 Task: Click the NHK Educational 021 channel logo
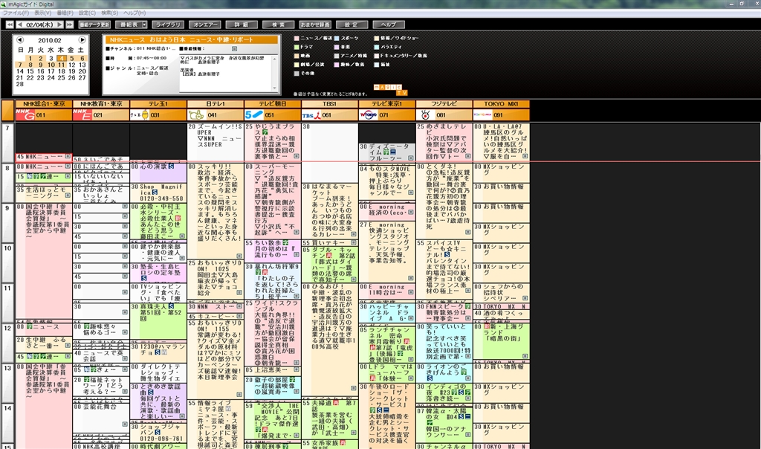pos(83,114)
